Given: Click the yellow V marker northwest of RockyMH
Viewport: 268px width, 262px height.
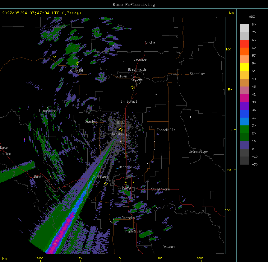Looking at the screenshot, I should coord(54,57).
